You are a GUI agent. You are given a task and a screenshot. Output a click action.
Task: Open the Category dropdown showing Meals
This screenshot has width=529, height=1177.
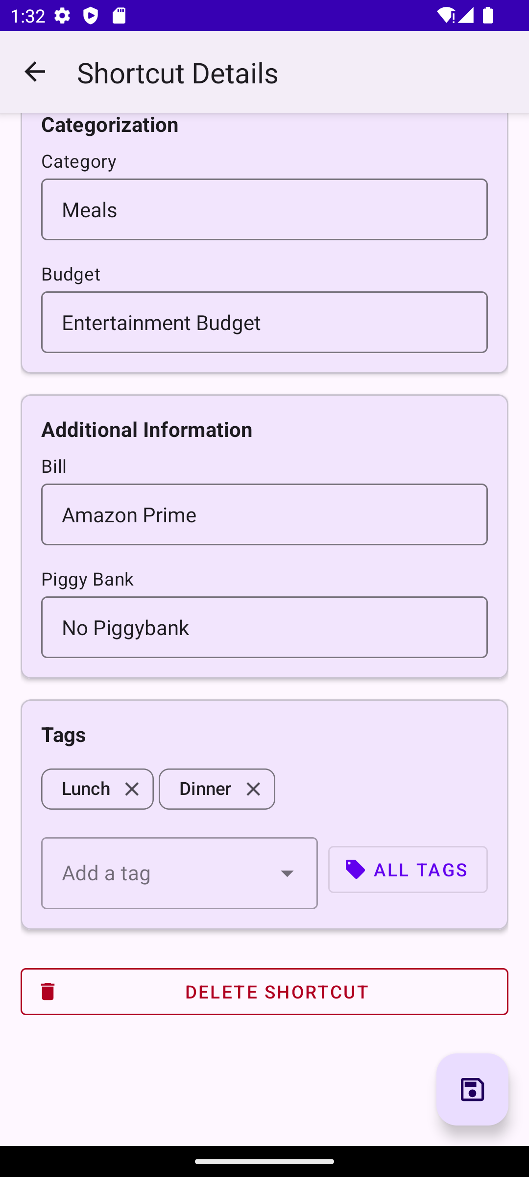(264, 209)
